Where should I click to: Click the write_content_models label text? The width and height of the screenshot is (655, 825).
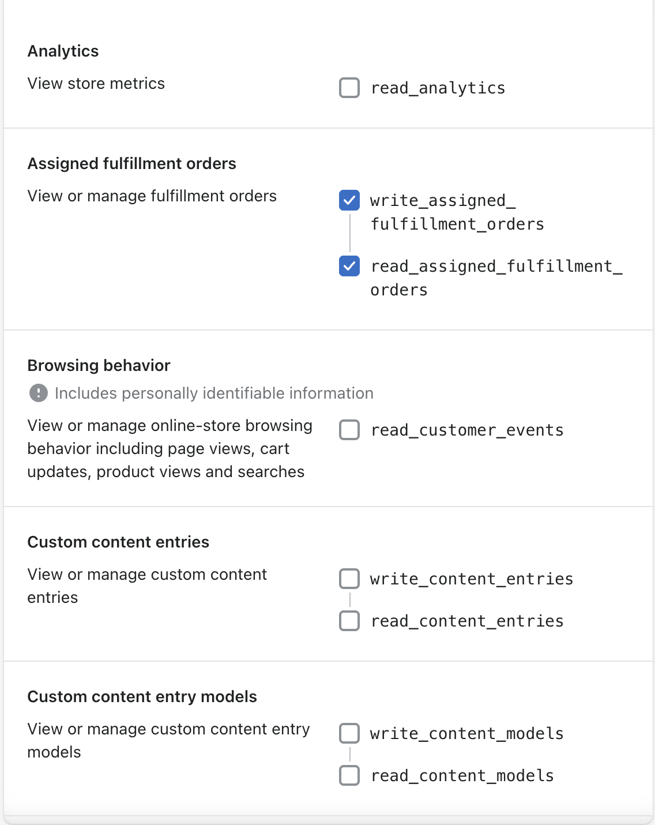pos(466,733)
